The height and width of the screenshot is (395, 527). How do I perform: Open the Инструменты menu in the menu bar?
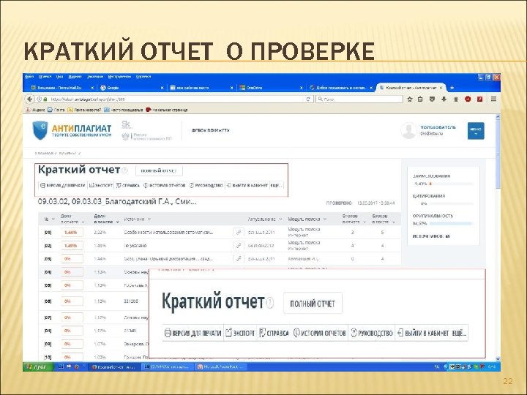pos(119,77)
